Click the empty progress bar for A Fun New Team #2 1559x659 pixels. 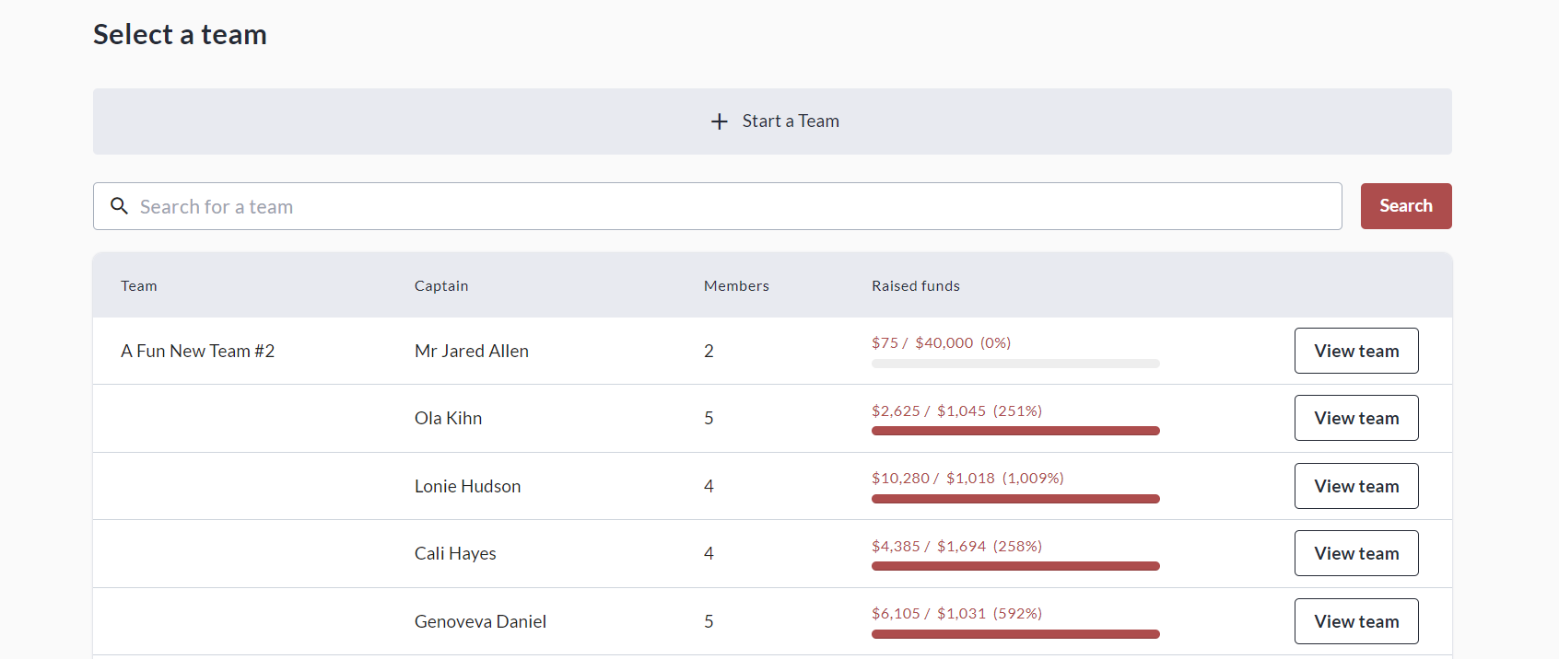(1014, 364)
